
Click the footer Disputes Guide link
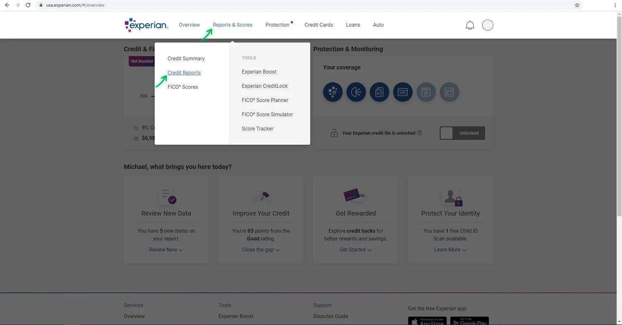coord(330,316)
